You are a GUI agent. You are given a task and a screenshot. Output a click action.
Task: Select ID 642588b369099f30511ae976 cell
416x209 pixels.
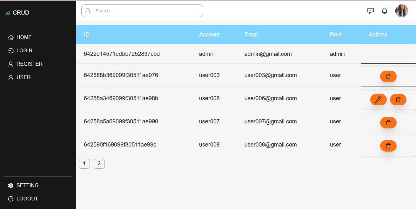click(x=121, y=75)
